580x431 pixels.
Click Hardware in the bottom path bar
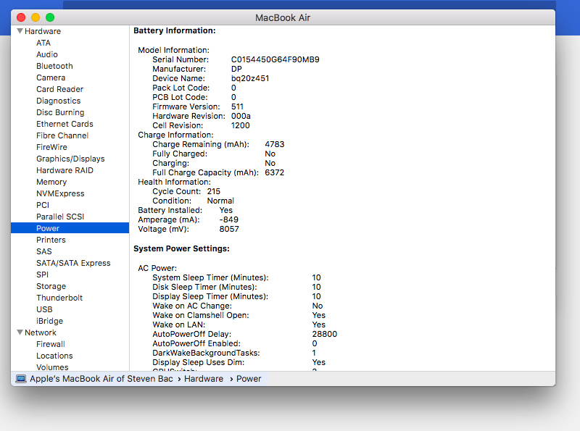(x=204, y=379)
